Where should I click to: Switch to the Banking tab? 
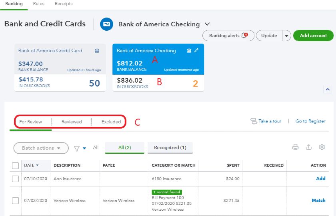14,4
